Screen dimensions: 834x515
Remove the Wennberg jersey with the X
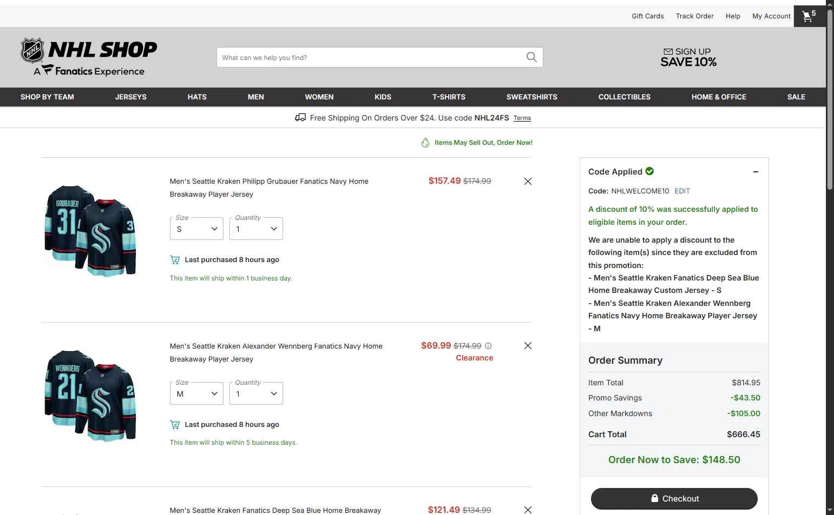[528, 346]
